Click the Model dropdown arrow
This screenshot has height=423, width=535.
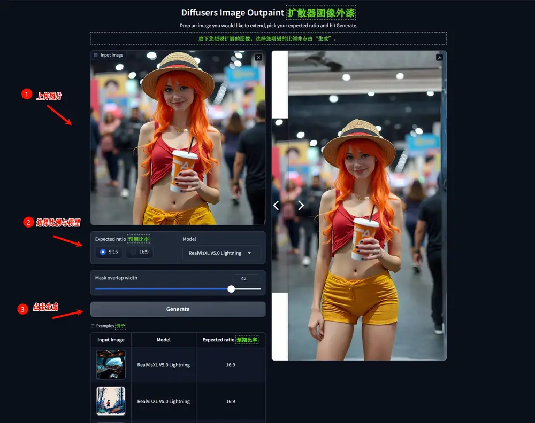coord(249,253)
